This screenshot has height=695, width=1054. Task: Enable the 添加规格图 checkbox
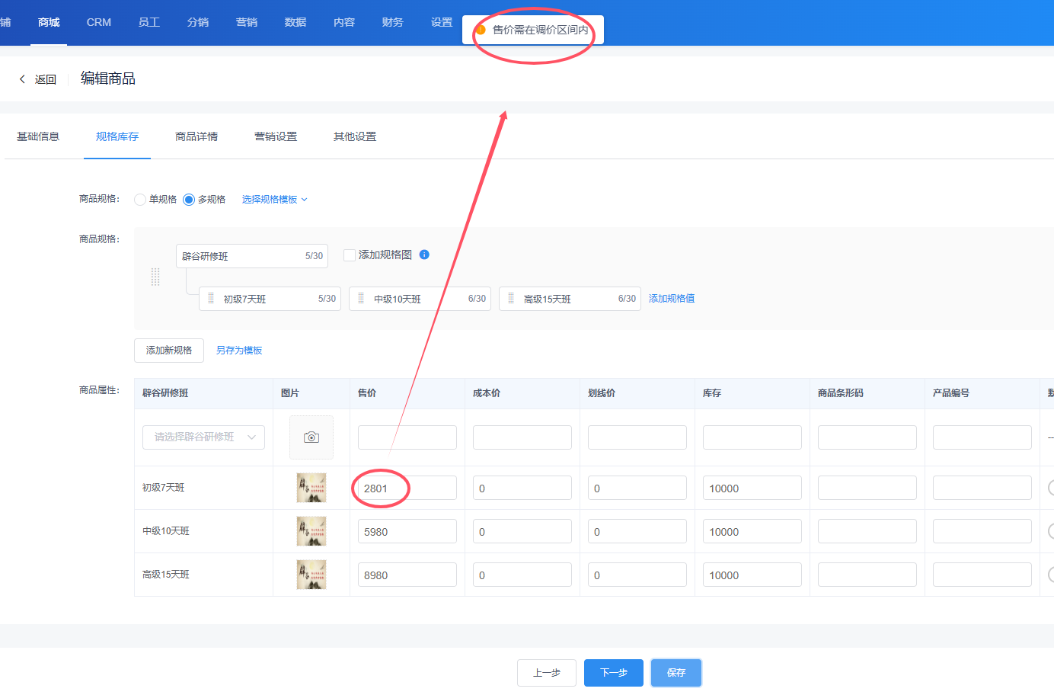(350, 255)
